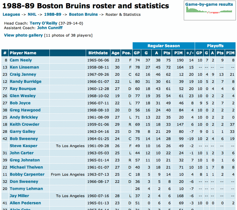Open Cam Neely player page
The image size is (237, 210).
click(21, 60)
